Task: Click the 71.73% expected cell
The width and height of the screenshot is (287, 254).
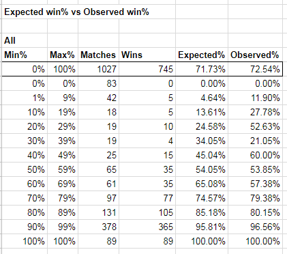Action: pyautogui.click(x=202, y=69)
